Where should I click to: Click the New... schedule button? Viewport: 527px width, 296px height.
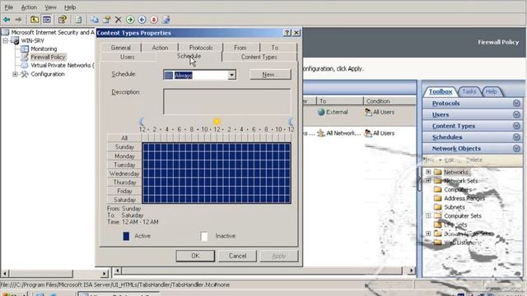pyautogui.click(x=270, y=75)
